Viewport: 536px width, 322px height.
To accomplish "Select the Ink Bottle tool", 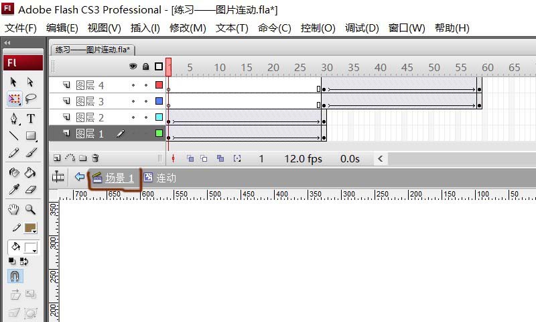I will pyautogui.click(x=13, y=172).
